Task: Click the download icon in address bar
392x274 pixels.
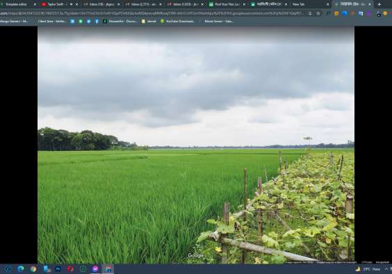Action: 310,13
